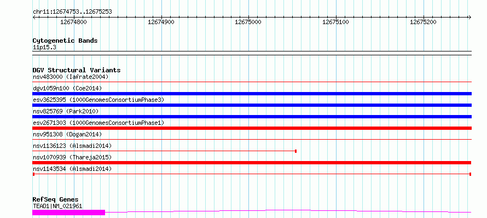This screenshot has height=218, width=487.
Task: Click the right arrow of the ruler
Action: pos(470,17)
